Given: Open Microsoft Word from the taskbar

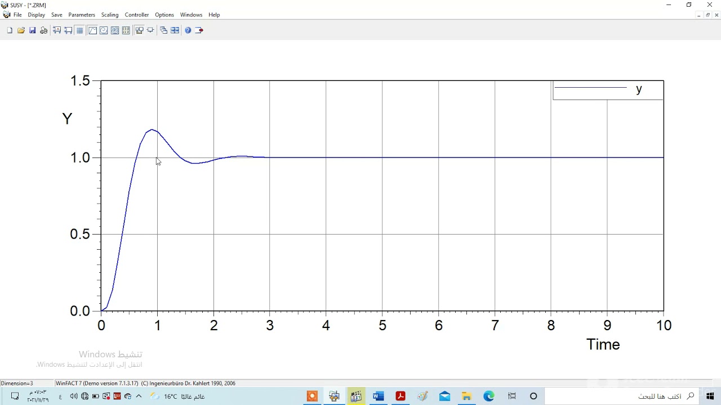Looking at the screenshot, I should click(378, 396).
